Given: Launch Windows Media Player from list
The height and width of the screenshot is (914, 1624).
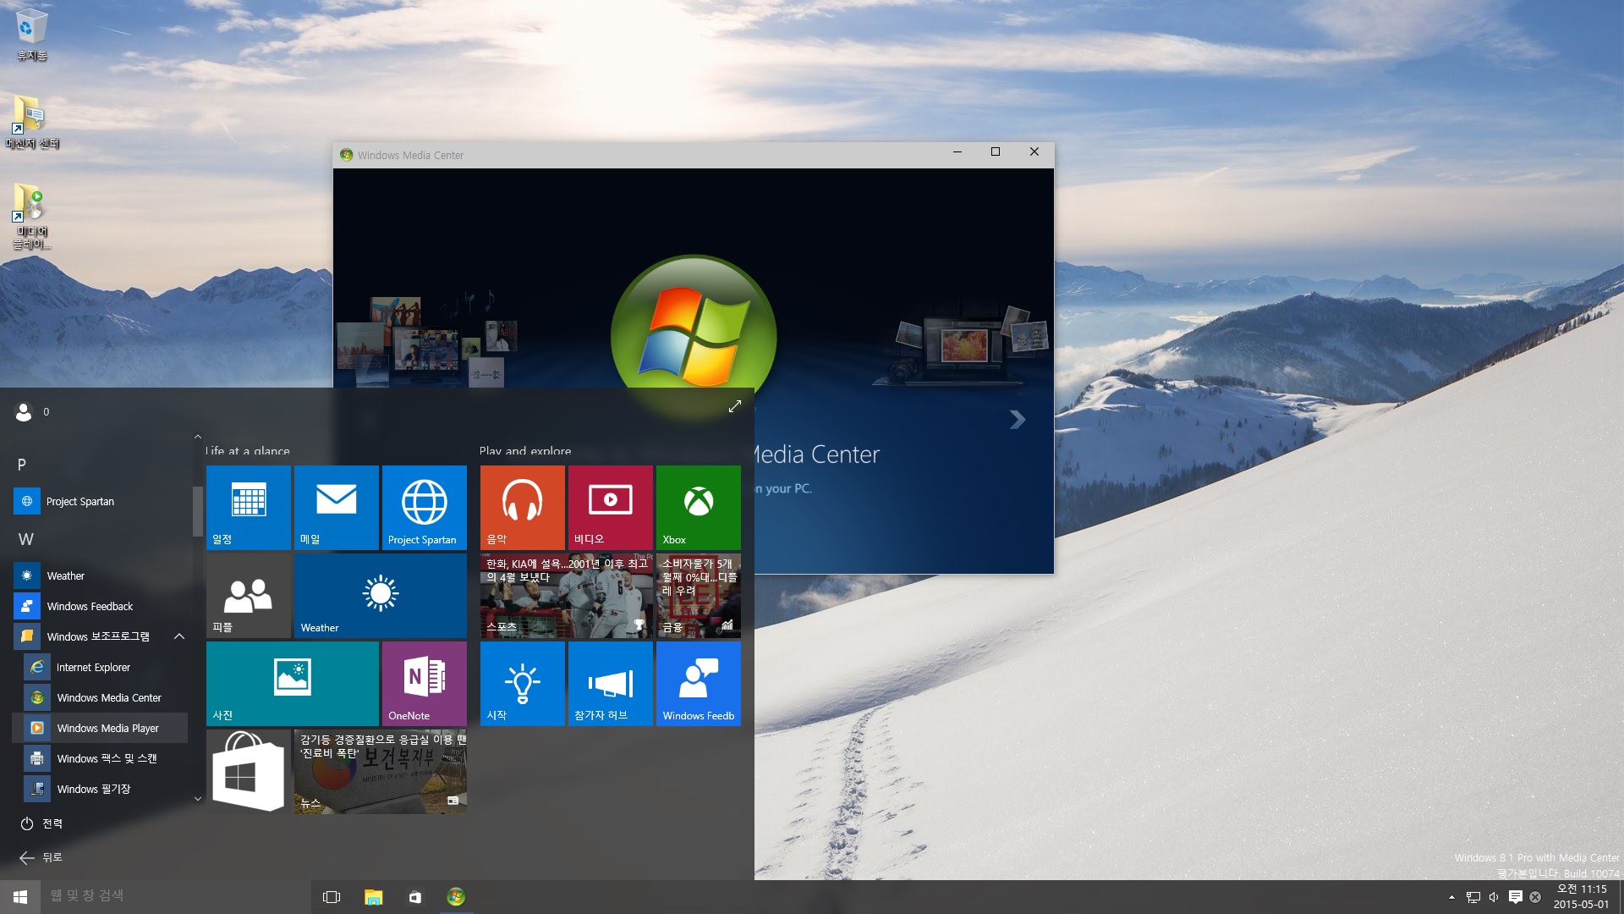Looking at the screenshot, I should 100,728.
